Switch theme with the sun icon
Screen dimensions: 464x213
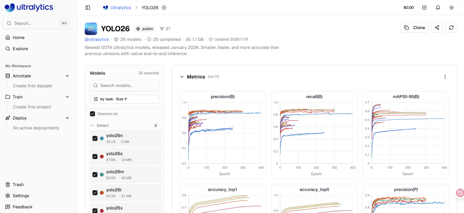click(451, 7)
